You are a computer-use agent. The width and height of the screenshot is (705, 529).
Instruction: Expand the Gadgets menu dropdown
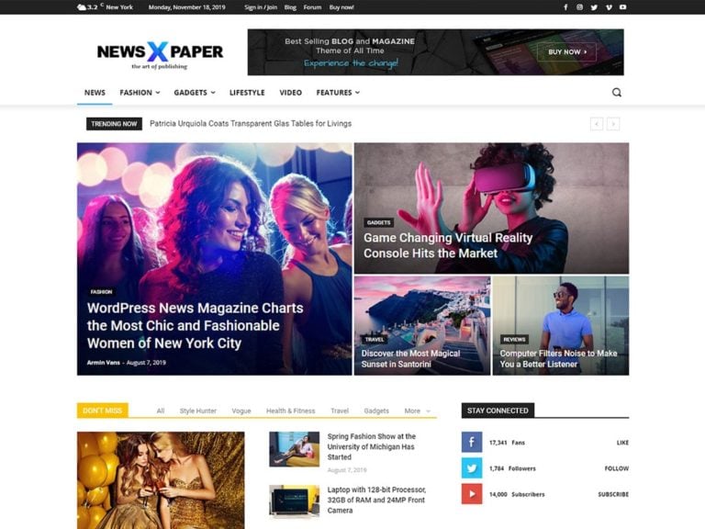pos(195,92)
